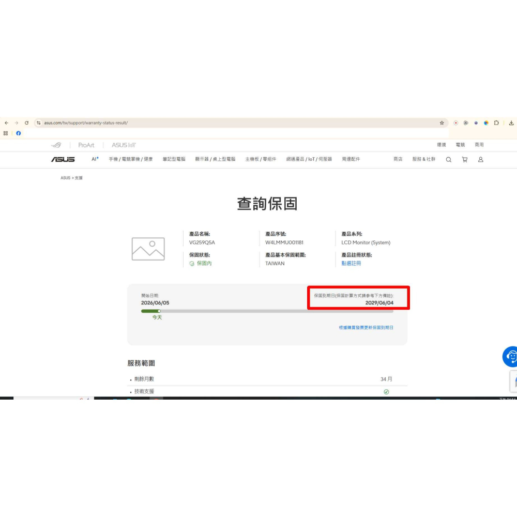Open 周邊配件 menu
Screen dimensions: 517x517
point(351,159)
